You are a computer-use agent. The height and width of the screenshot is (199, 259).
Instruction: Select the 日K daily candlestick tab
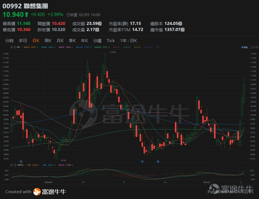[36, 40]
